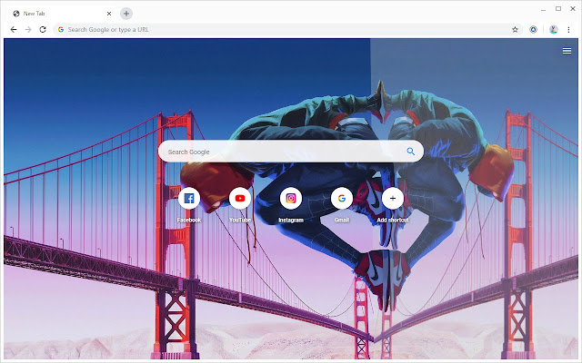Image resolution: width=582 pixels, height=363 pixels.
Task: Click the Facebook label text
Action: point(189,220)
